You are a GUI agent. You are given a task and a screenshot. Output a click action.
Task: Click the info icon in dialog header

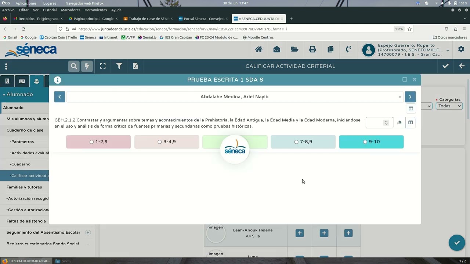tap(58, 80)
